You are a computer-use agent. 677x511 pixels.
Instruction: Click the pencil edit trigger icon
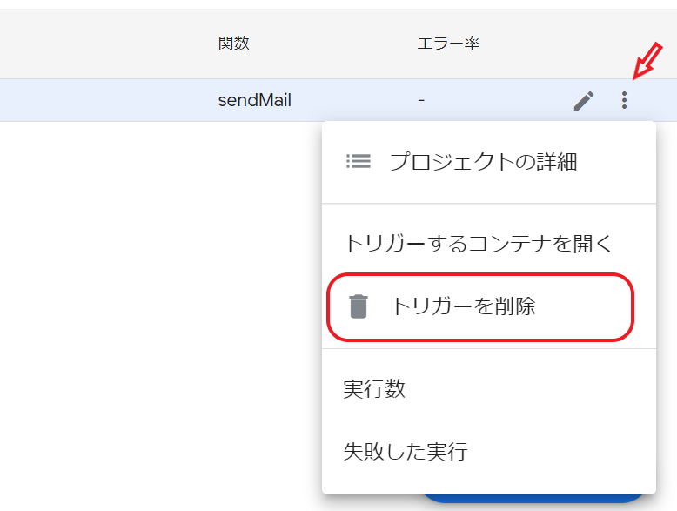pyautogui.click(x=584, y=101)
